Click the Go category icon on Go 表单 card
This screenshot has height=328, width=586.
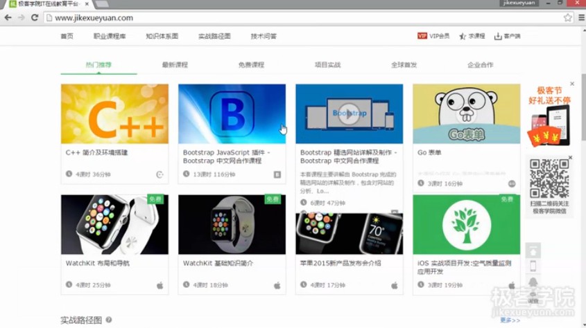tap(512, 184)
